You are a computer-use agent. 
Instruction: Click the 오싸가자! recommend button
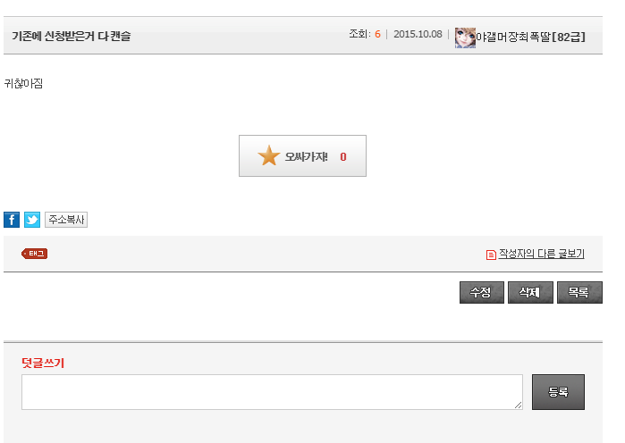[302, 155]
